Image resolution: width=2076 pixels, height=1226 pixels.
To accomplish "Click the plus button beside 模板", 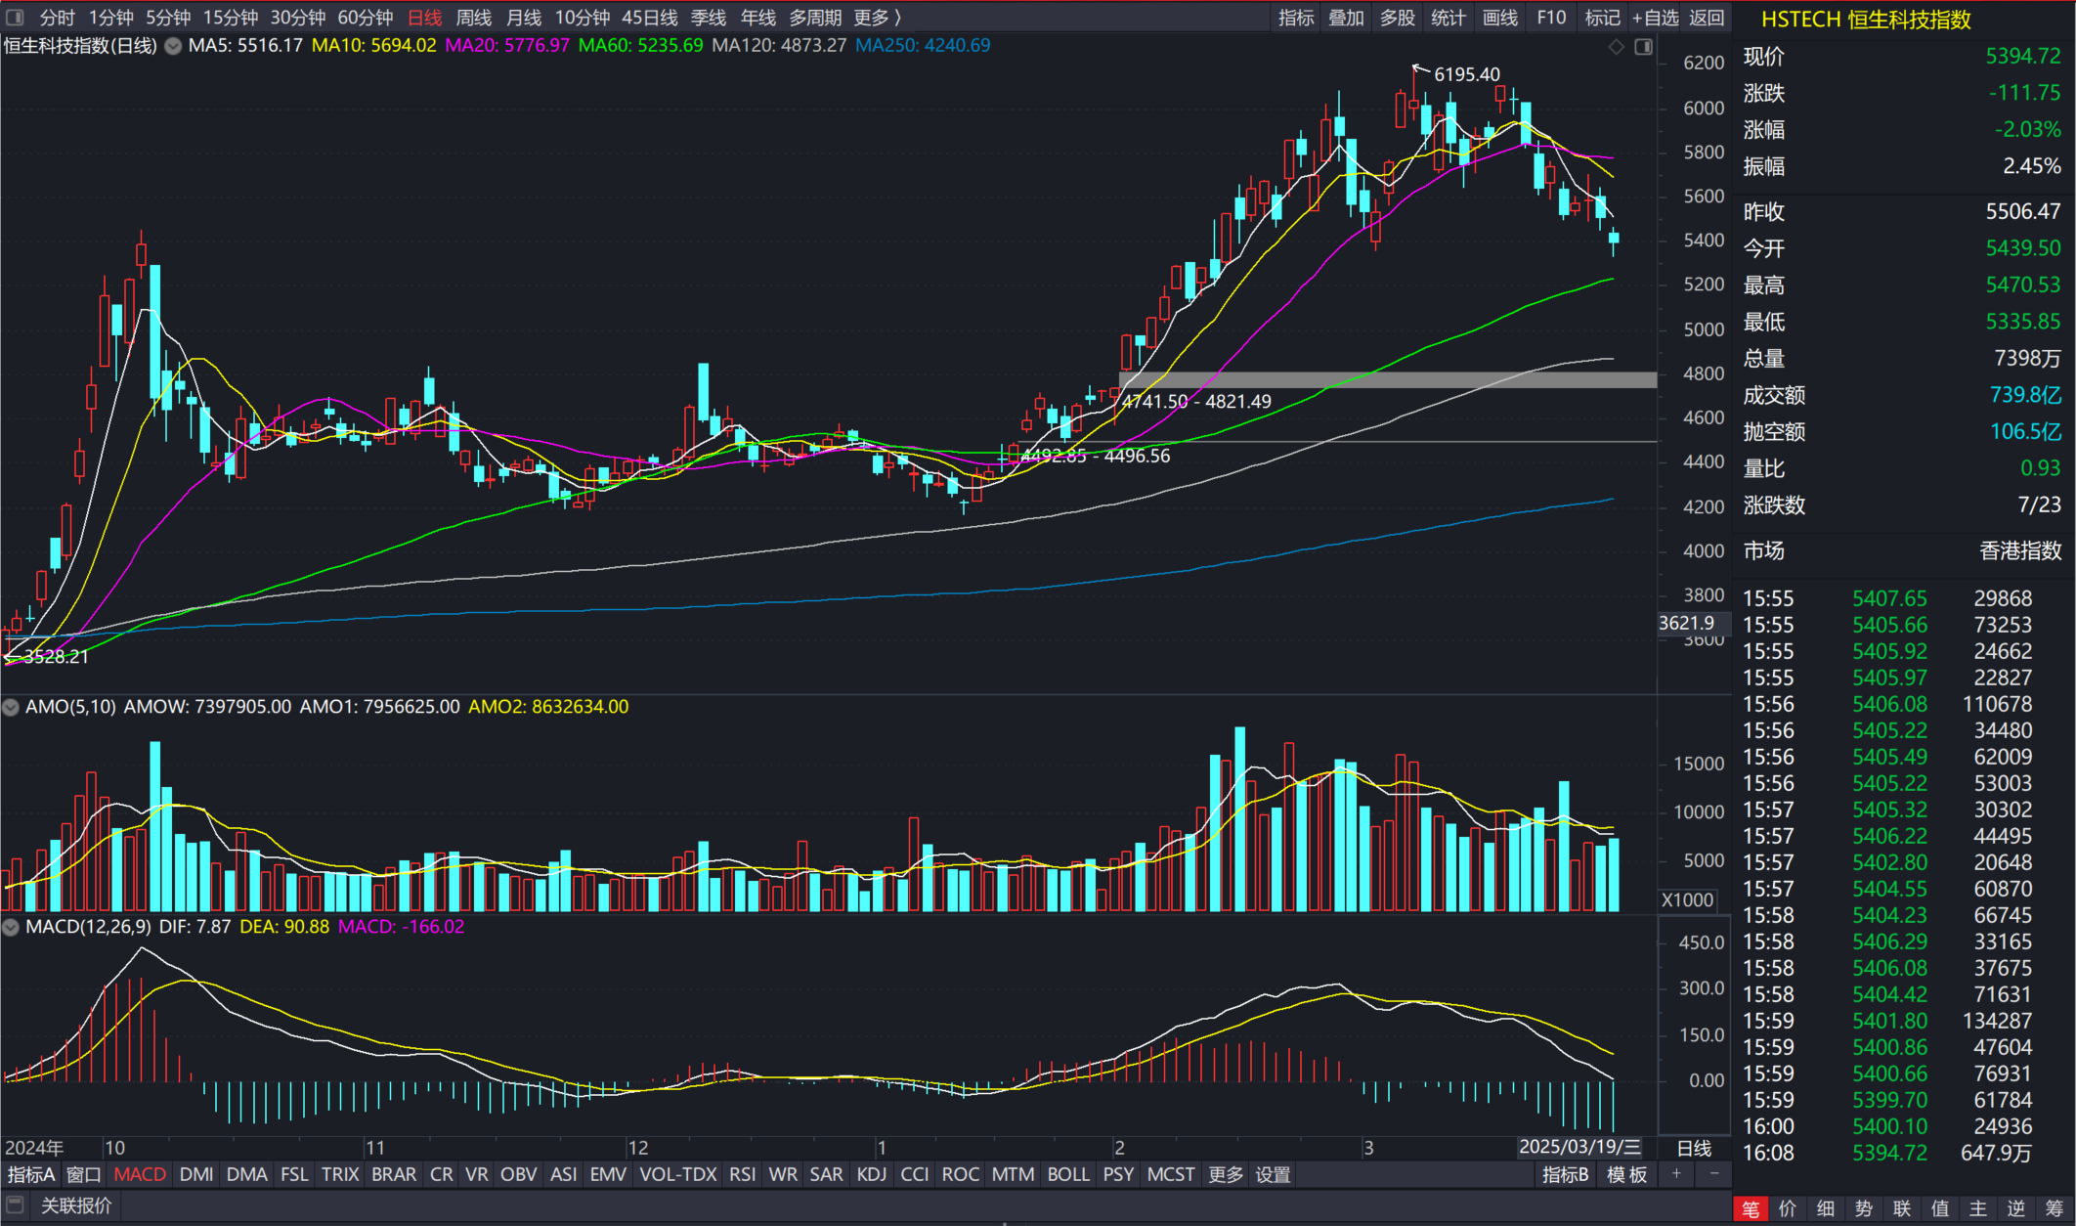I will (1676, 1174).
